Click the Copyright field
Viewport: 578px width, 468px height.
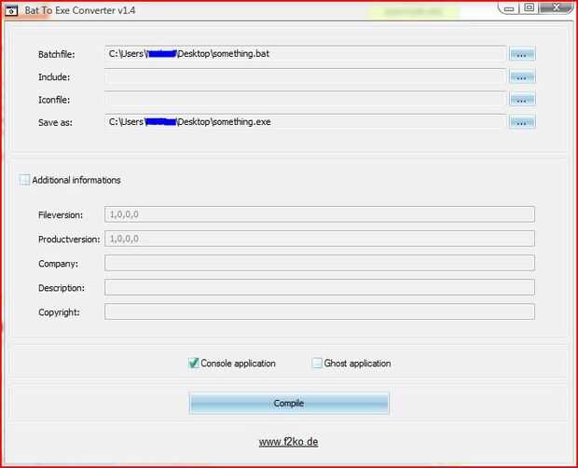319,311
